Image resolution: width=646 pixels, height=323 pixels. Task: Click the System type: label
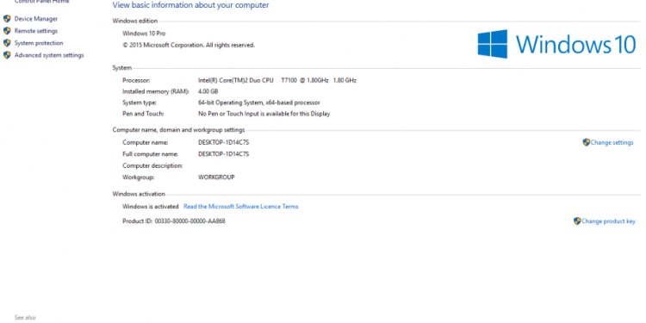(x=140, y=102)
